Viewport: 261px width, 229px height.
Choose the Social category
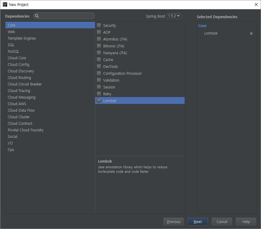(x=50, y=137)
